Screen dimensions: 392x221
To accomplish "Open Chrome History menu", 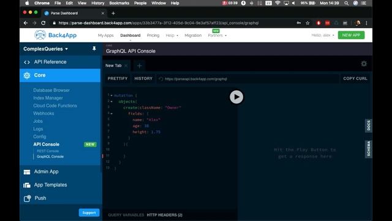I will (97, 3).
